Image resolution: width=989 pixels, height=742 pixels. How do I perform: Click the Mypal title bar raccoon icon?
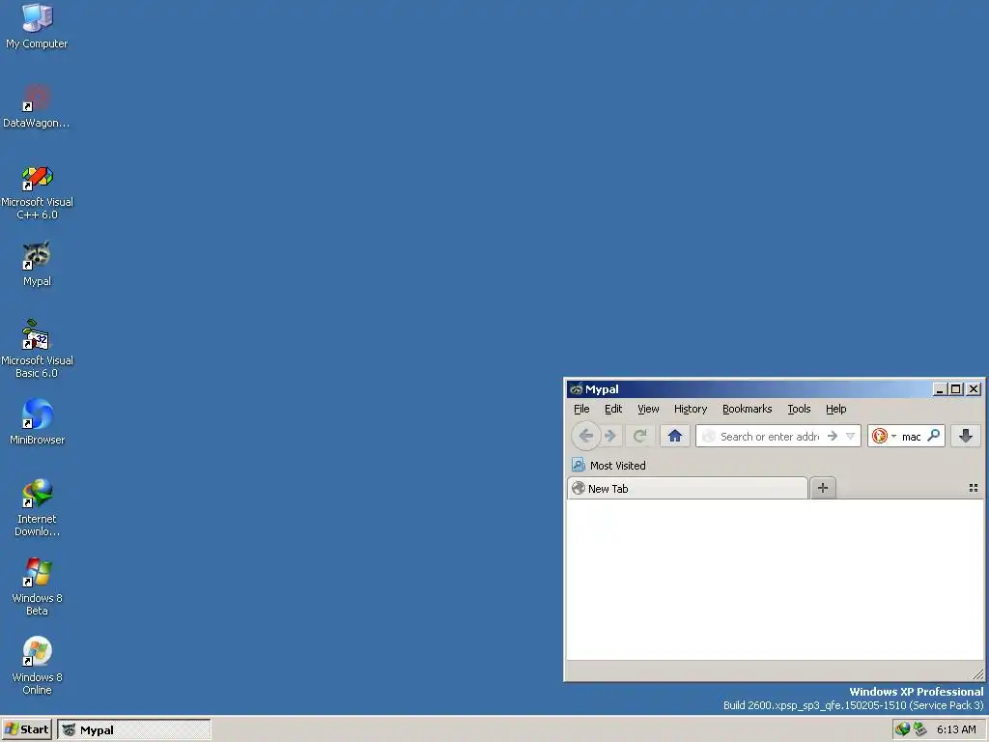(576, 389)
